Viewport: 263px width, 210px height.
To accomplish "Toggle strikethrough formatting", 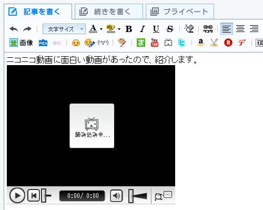I will 170,29.
